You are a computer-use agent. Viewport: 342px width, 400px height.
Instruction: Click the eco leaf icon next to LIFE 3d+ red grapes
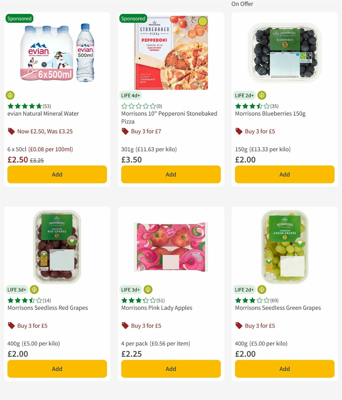pos(34,289)
